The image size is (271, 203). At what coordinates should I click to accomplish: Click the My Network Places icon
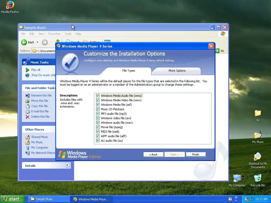click(28, 153)
